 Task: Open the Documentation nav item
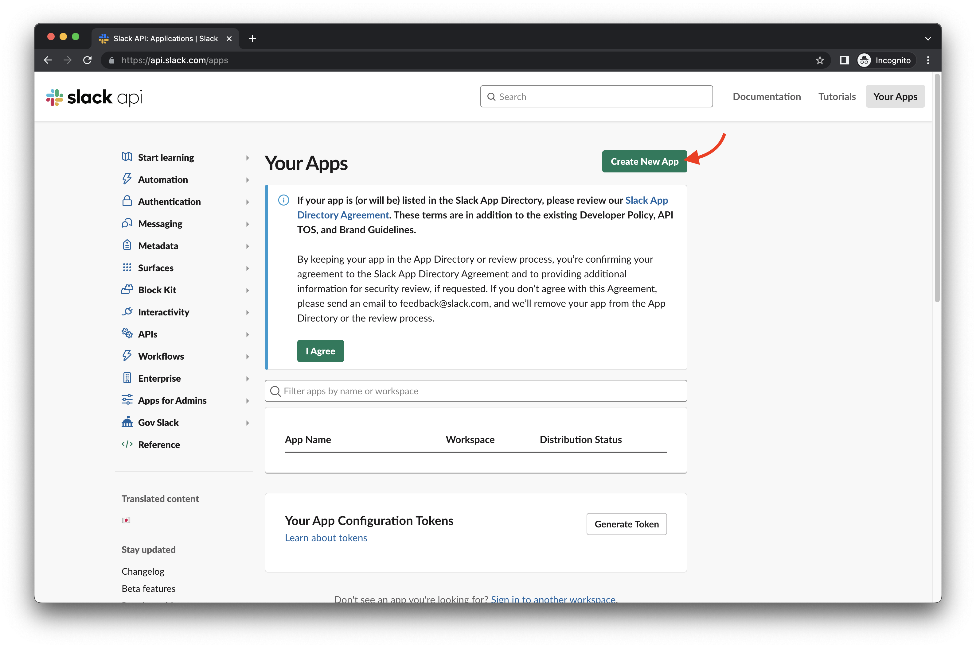click(766, 97)
